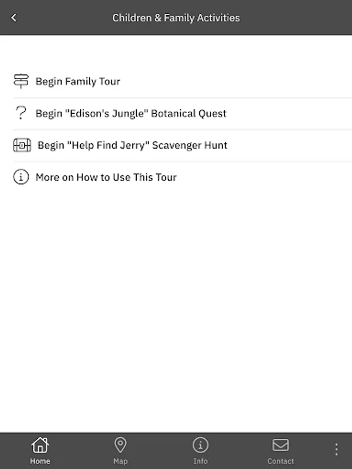352x469 pixels.
Task: Click the "Children & Family Activities" header title
Action: click(x=176, y=18)
